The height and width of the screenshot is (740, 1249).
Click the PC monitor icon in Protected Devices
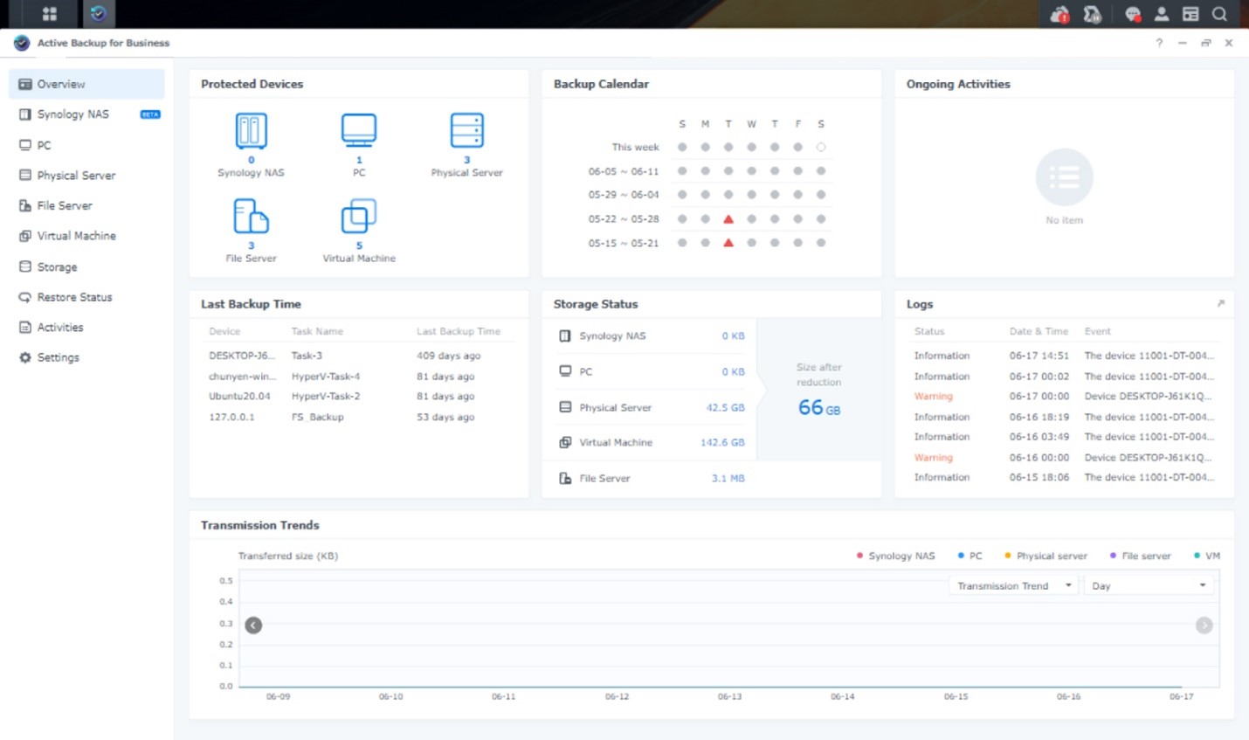(x=359, y=131)
